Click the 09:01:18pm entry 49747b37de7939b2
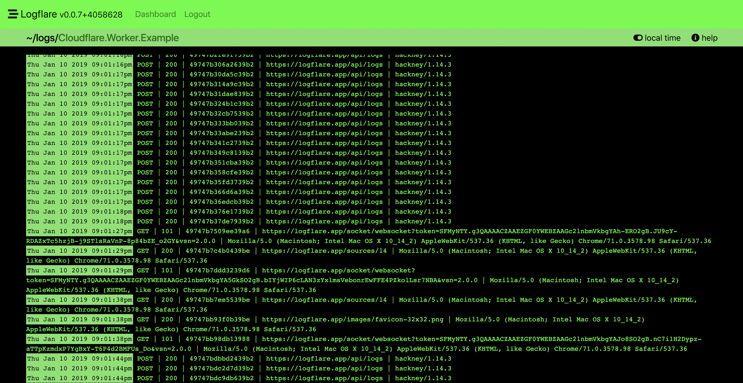 click(221, 221)
